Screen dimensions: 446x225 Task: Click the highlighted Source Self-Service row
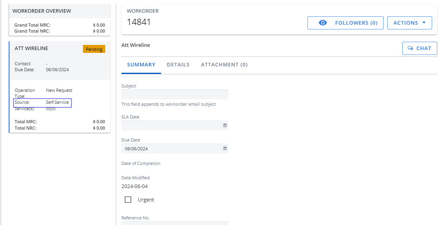pos(42,103)
